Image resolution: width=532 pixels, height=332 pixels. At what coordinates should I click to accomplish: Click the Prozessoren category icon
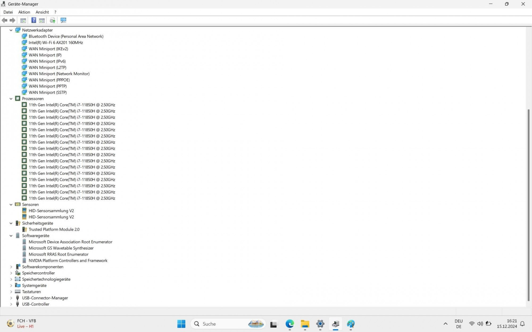click(18, 99)
